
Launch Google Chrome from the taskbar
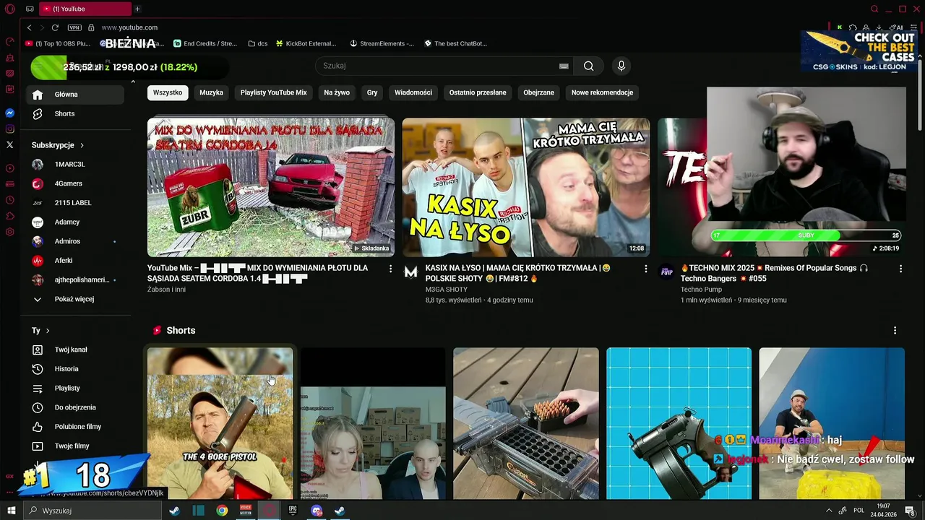pyautogui.click(x=222, y=511)
